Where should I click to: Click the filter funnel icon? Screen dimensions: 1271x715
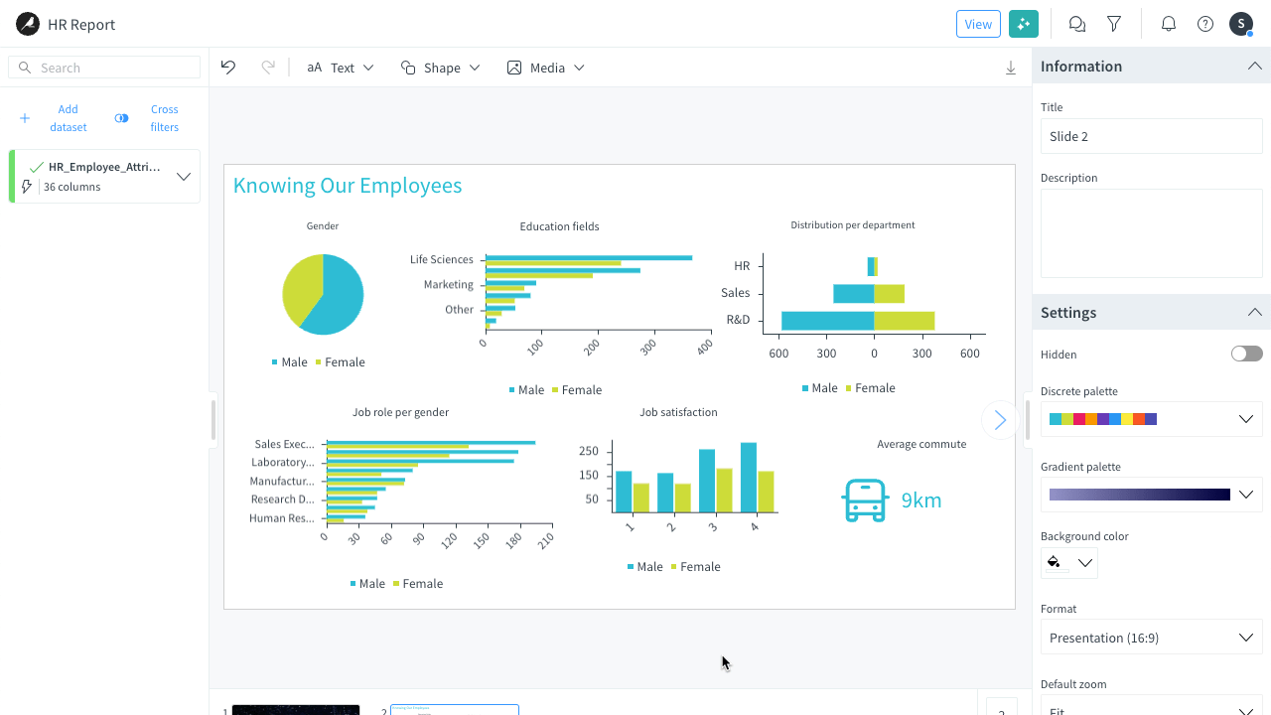(1114, 24)
